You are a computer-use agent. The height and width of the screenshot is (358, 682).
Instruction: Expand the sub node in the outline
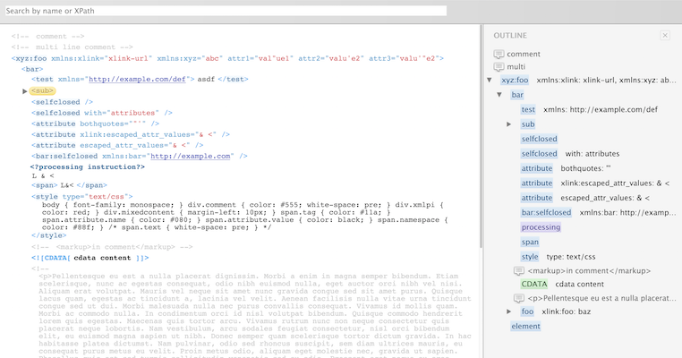(x=508, y=124)
